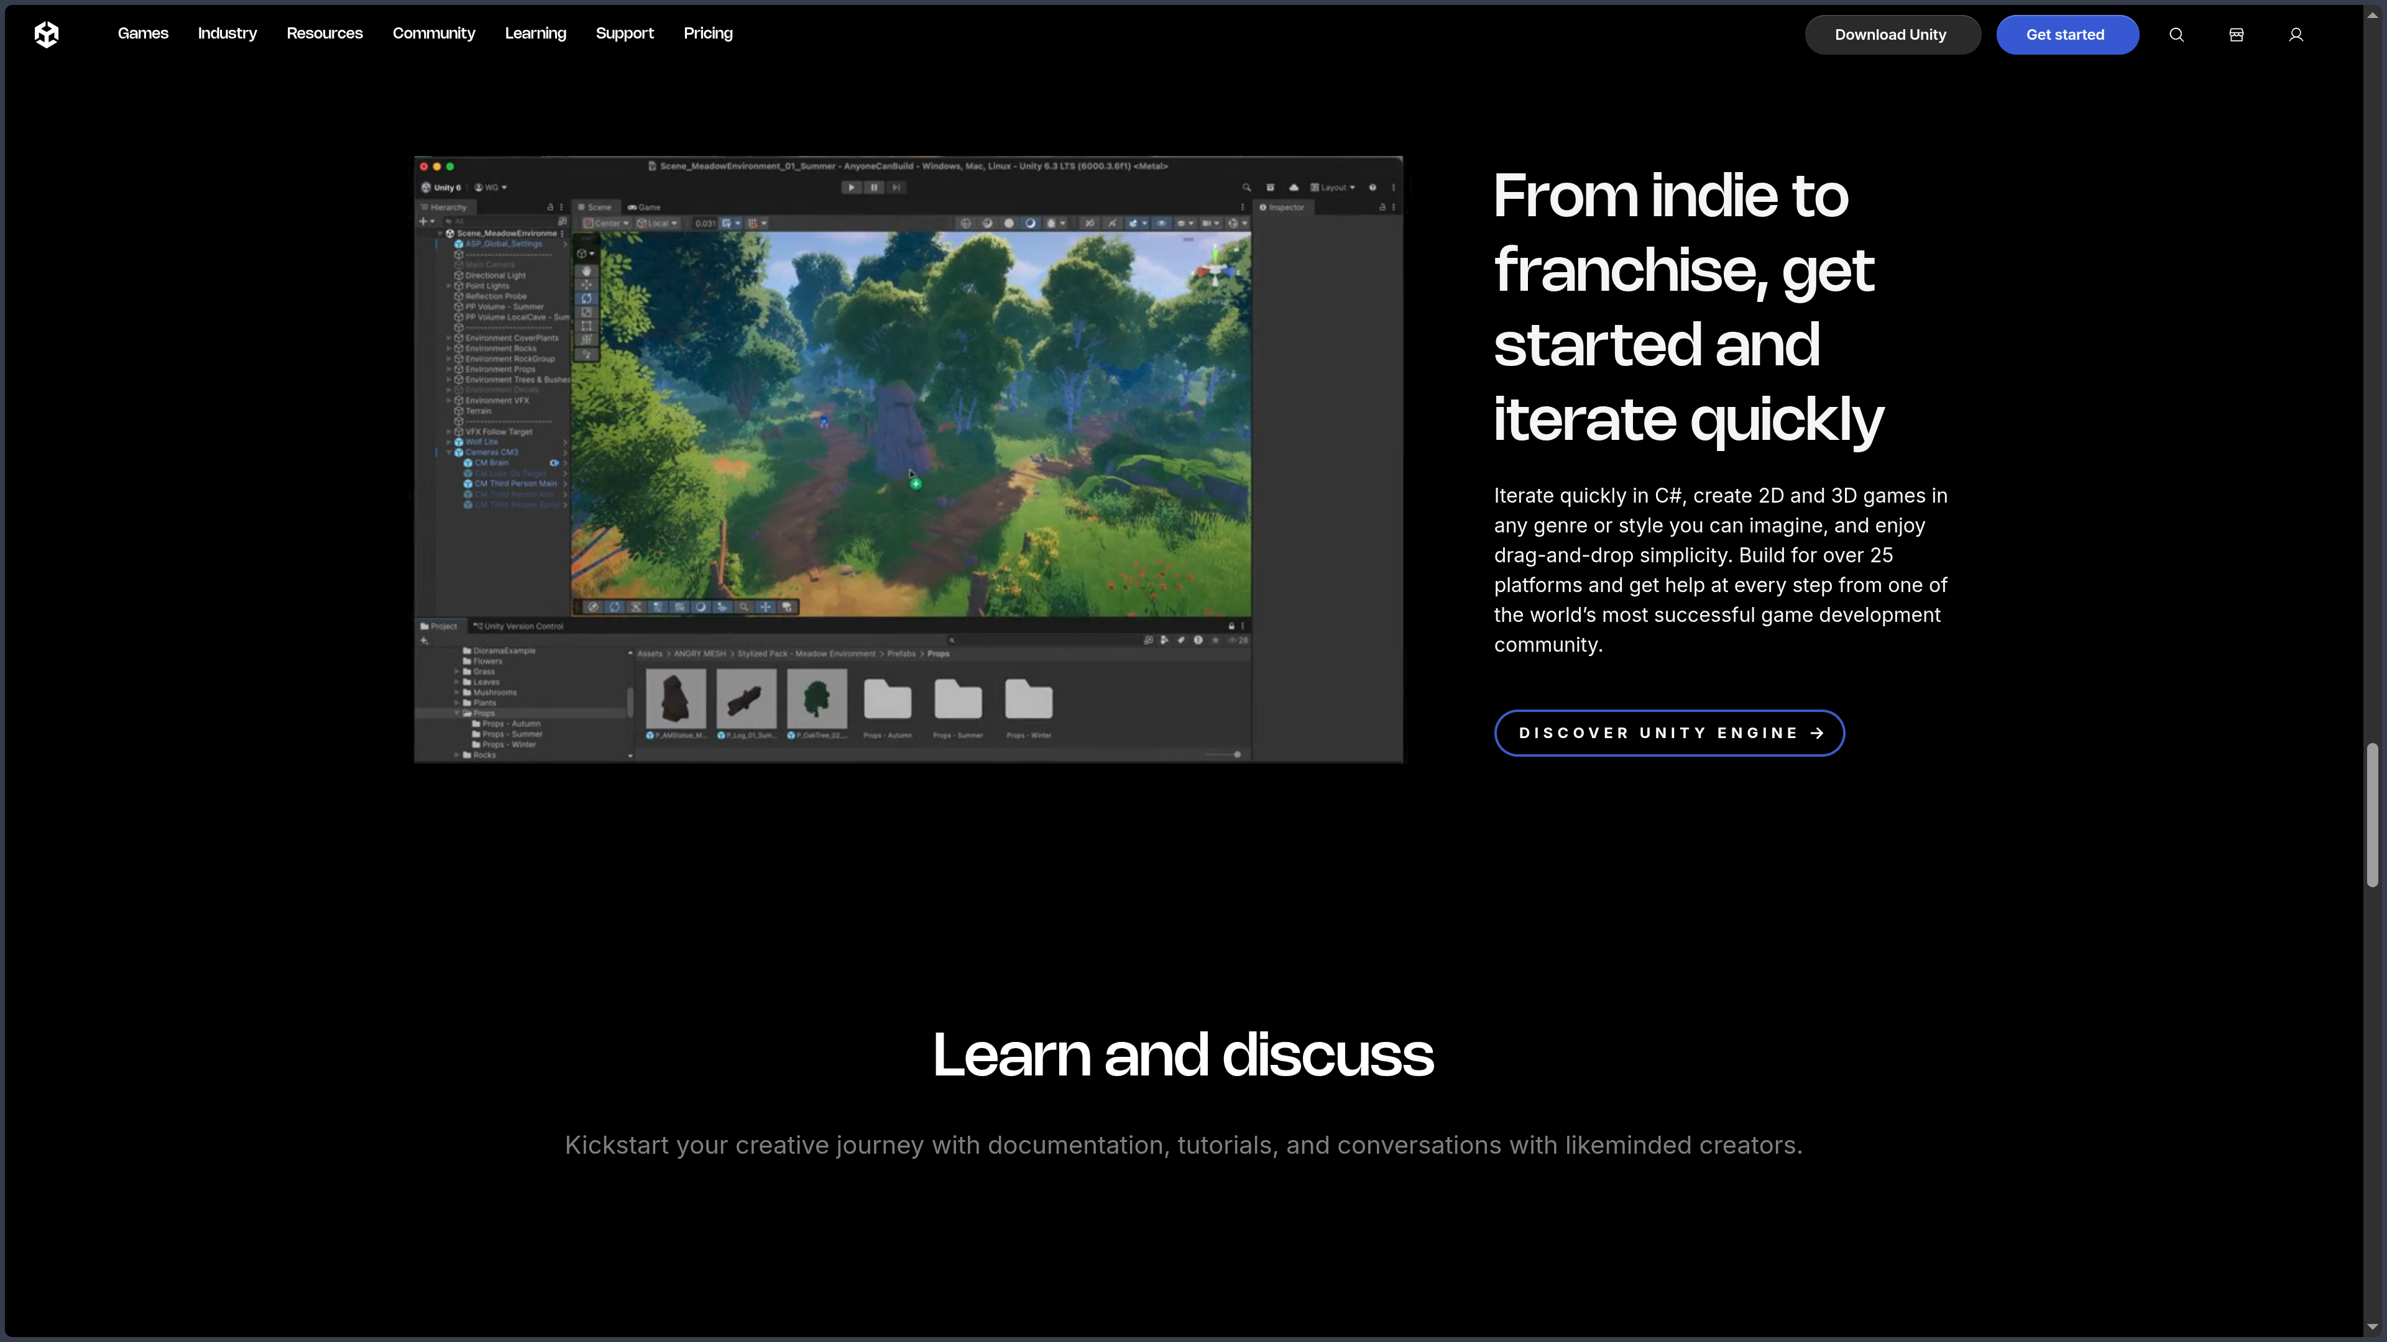This screenshot has height=1342, width=2387.
Task: Expand the Point Lights item in Hierarchy
Action: point(448,286)
